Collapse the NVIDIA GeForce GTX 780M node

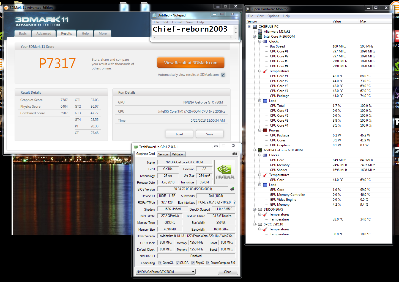point(255,150)
